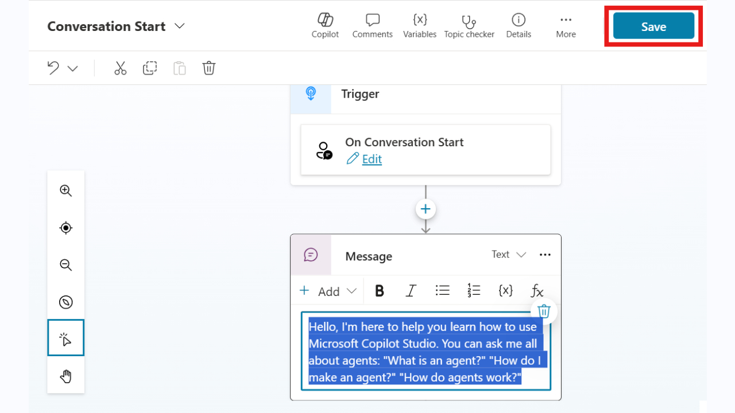This screenshot has width=735, height=413.
Task: Delete message variation with trash icon
Action: [544, 311]
